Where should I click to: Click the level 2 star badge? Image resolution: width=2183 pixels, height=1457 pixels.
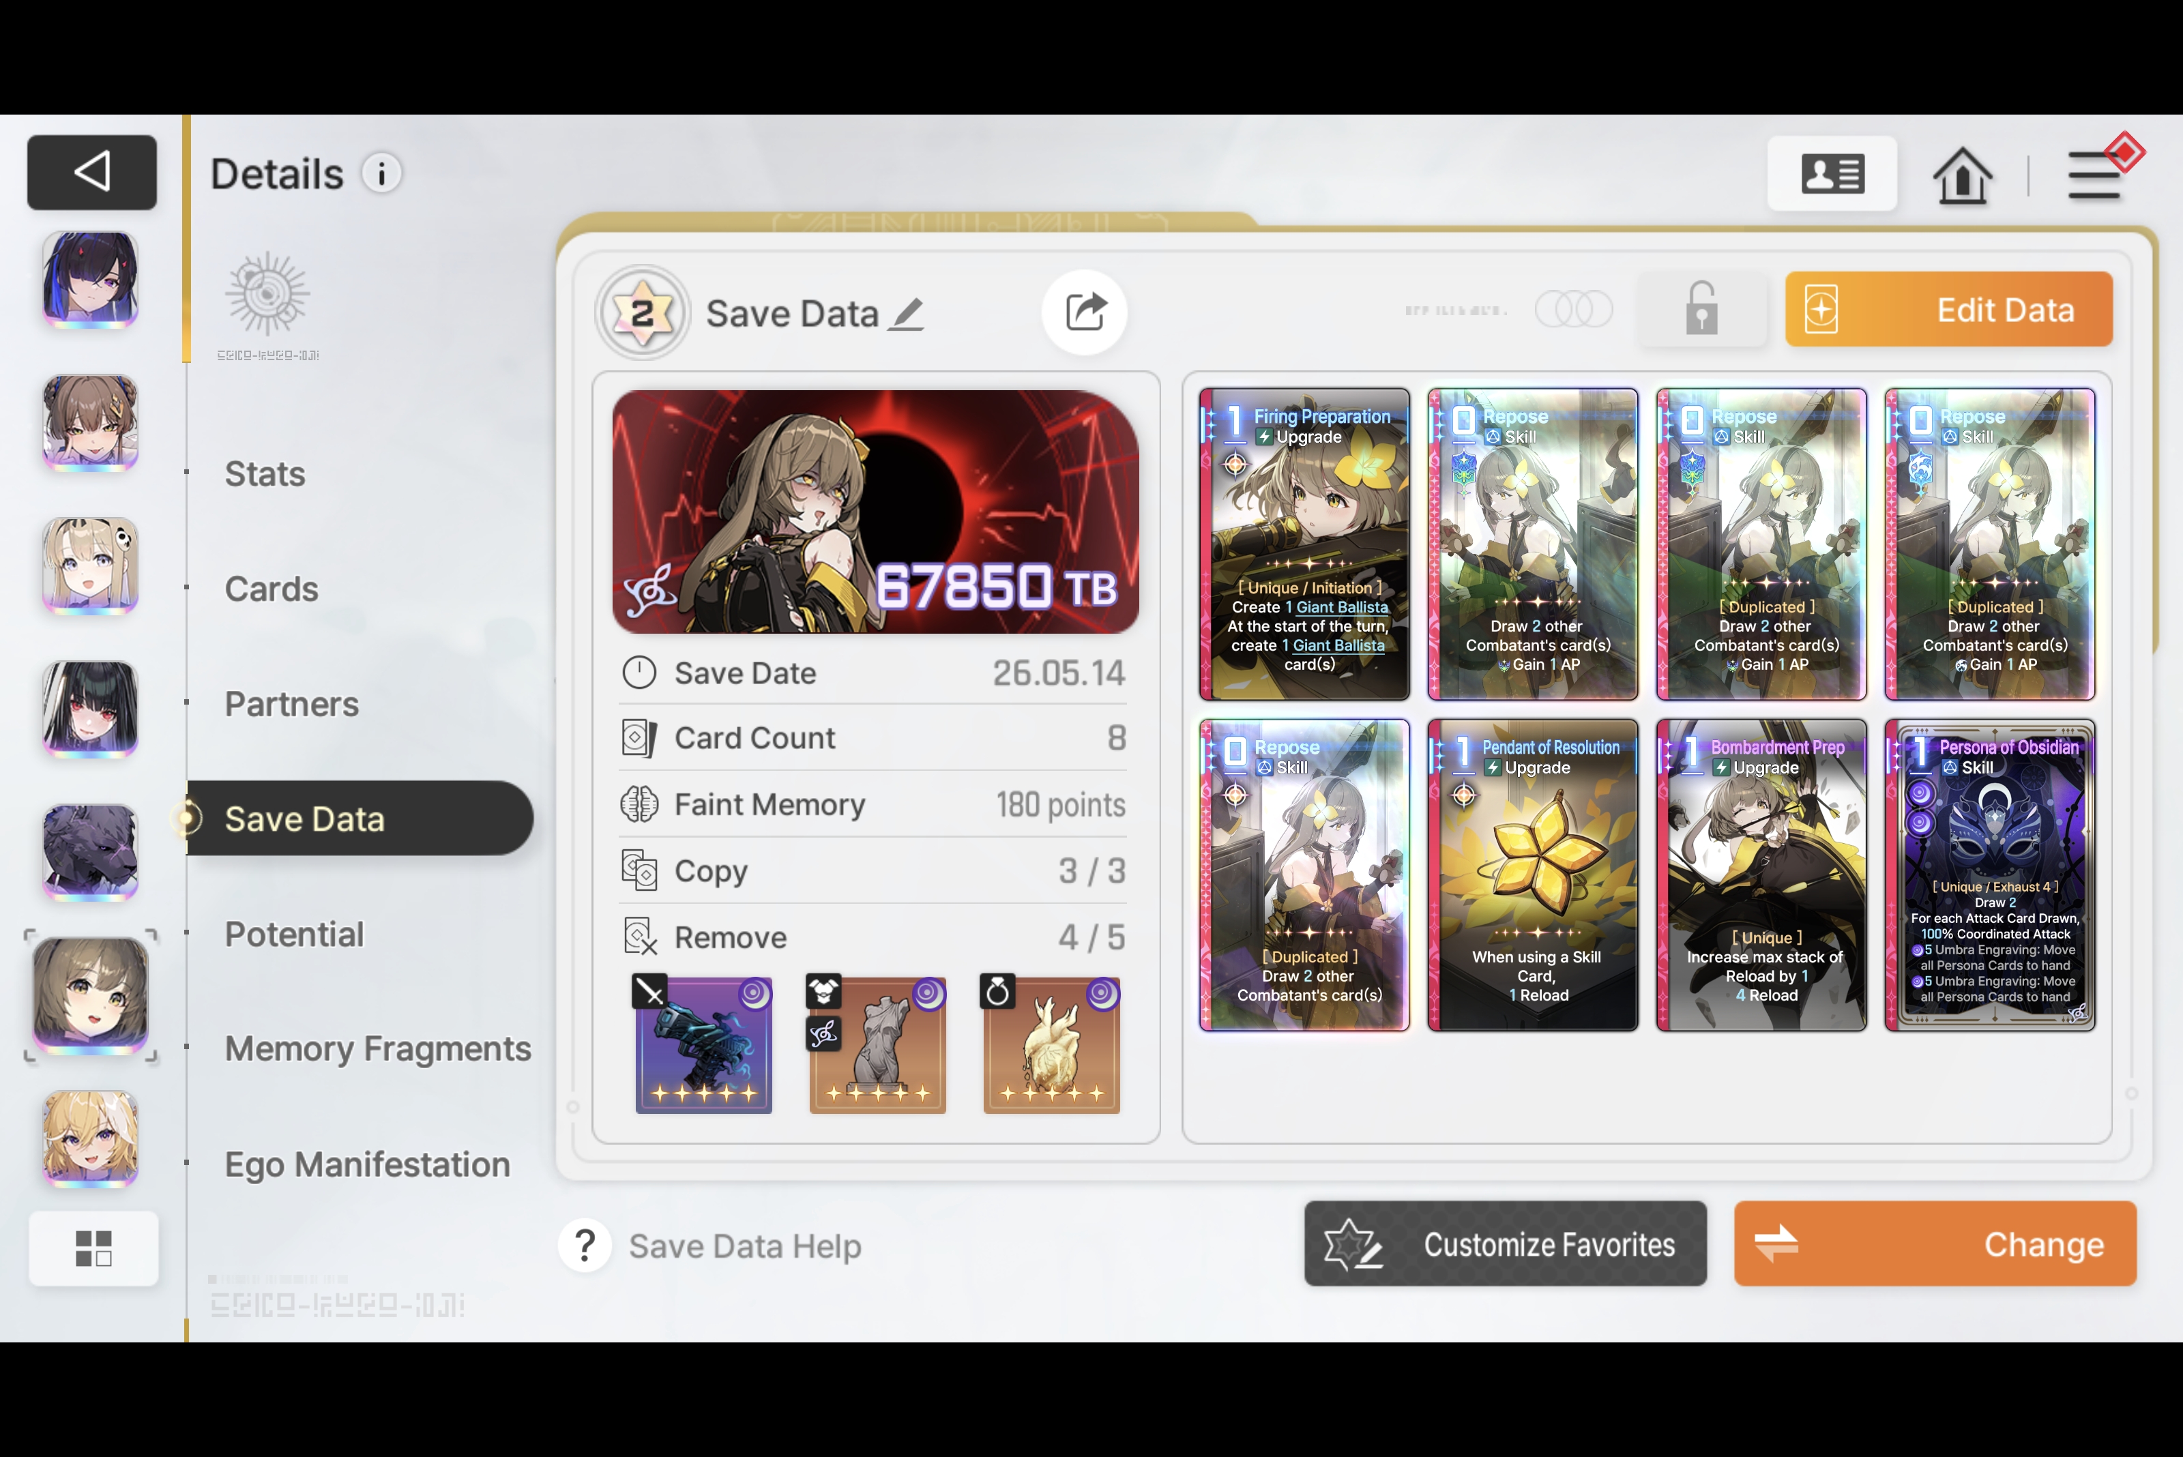(x=642, y=313)
